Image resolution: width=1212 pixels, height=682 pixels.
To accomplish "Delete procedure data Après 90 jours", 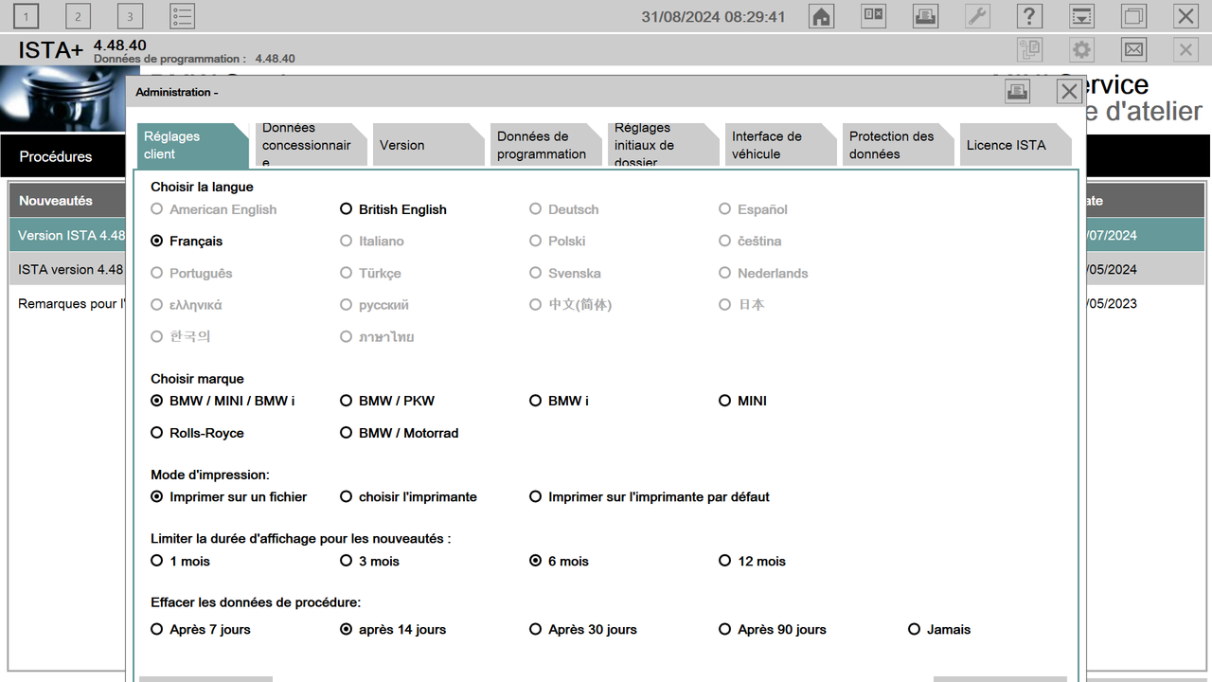I will (773, 629).
